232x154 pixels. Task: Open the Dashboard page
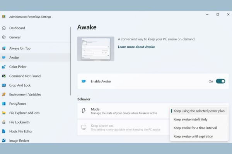pyautogui.click(x=35, y=28)
